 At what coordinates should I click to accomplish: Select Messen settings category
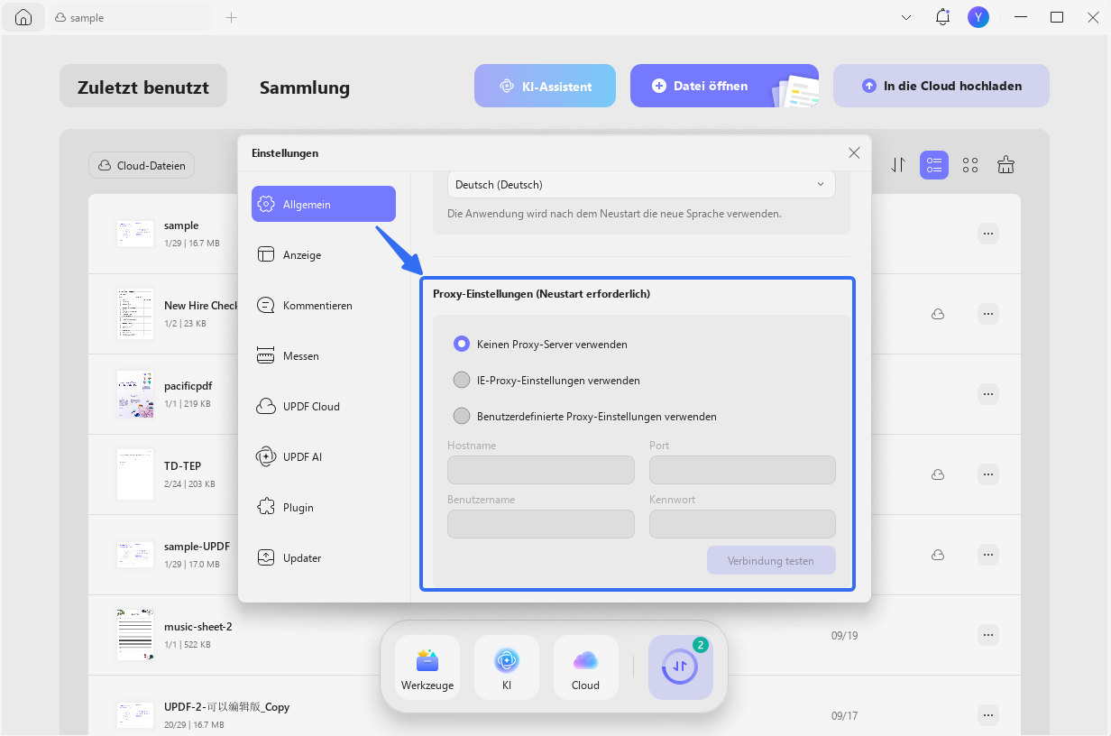coord(324,355)
